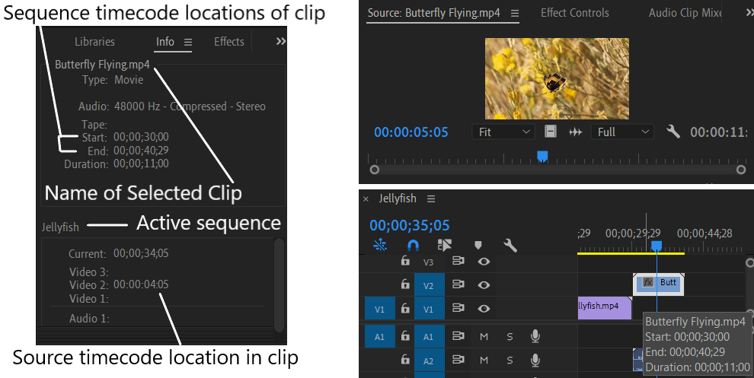754x378 pixels.
Task: Open the Full playback resolution dropdown
Action: (623, 132)
